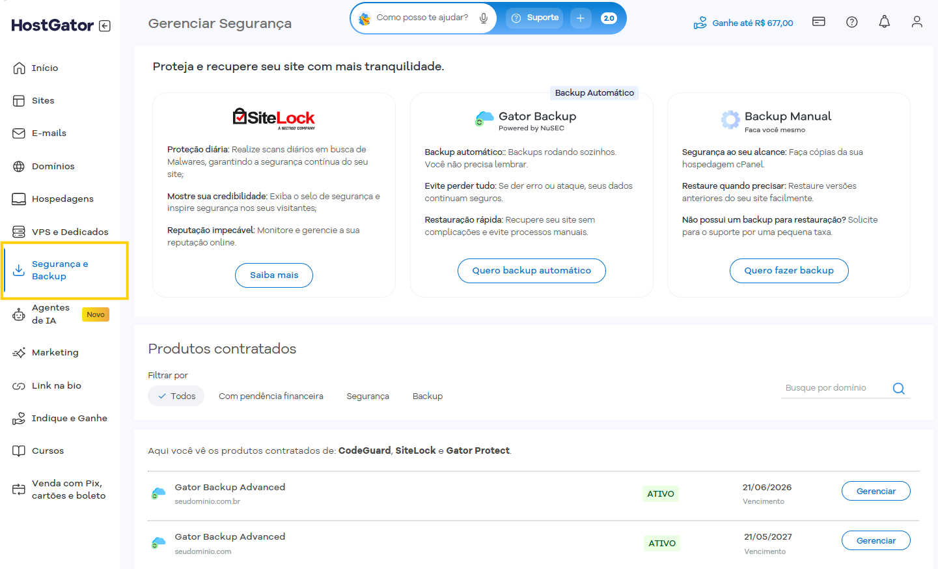Open the billing card icon
This screenshot has height=569, width=938.
pyautogui.click(x=819, y=21)
